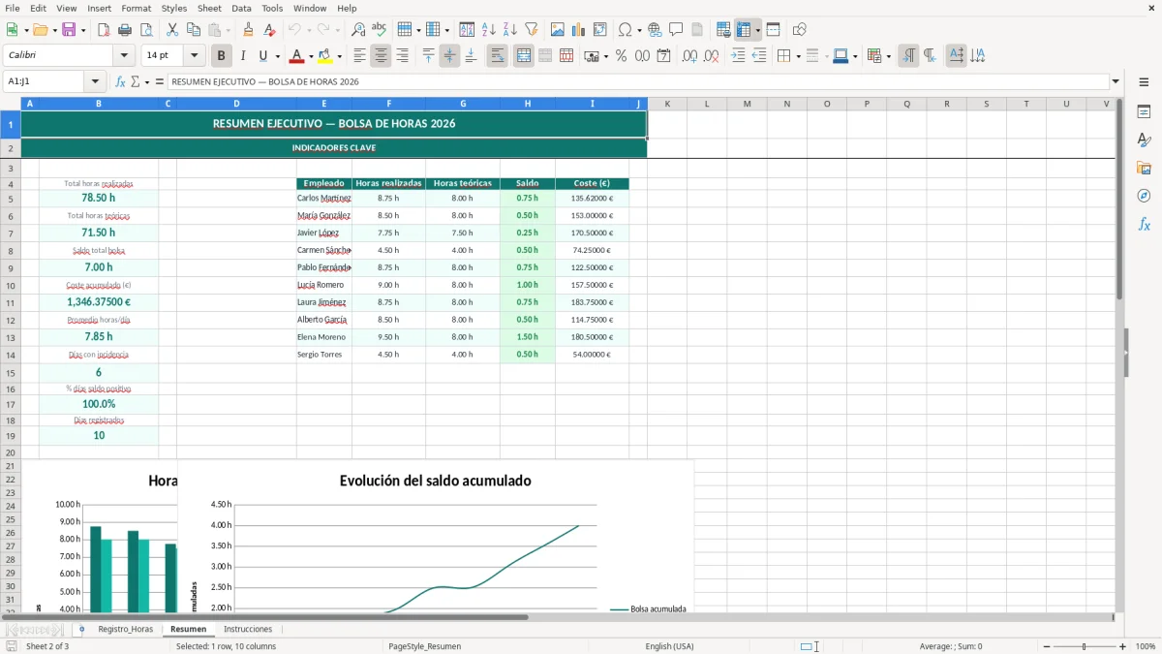Toggle Wrap Text button
This screenshot has width=1162, height=654.
498,56
